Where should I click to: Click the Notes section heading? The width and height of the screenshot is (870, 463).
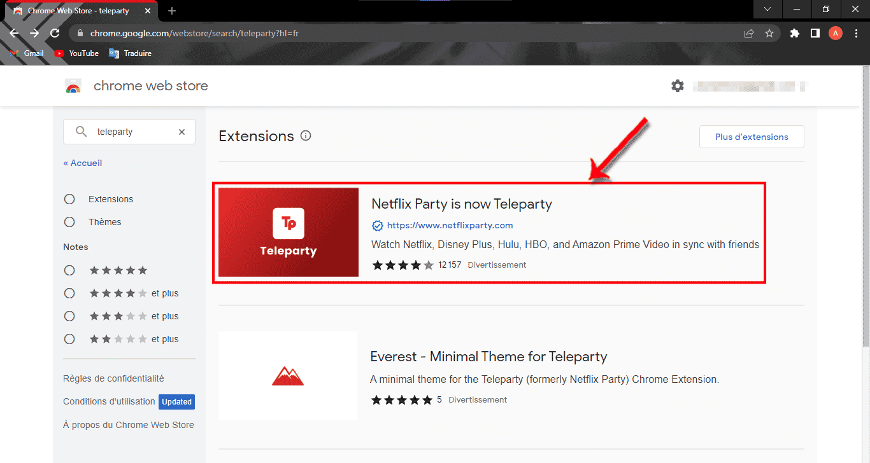tap(76, 247)
